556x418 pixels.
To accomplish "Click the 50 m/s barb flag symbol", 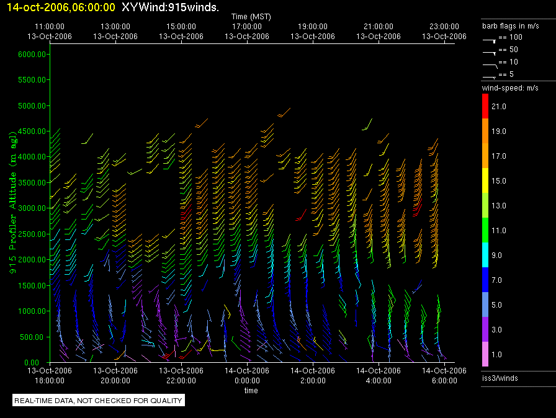I will [x=489, y=51].
